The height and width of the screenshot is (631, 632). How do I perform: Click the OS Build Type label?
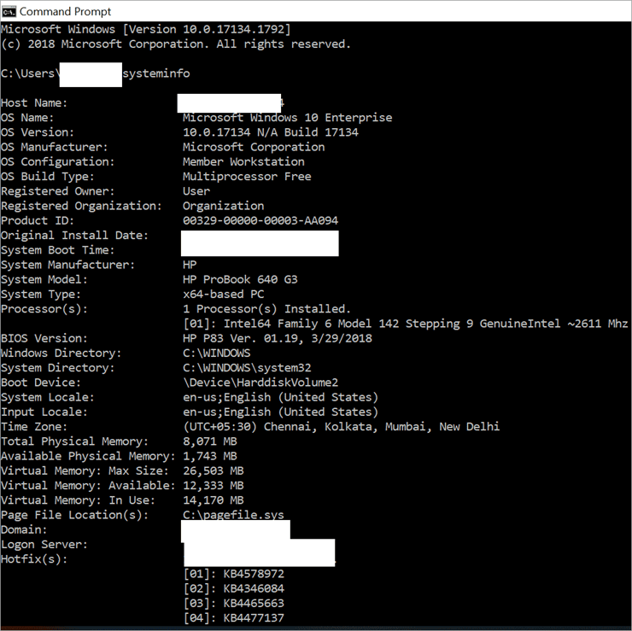[x=48, y=177]
